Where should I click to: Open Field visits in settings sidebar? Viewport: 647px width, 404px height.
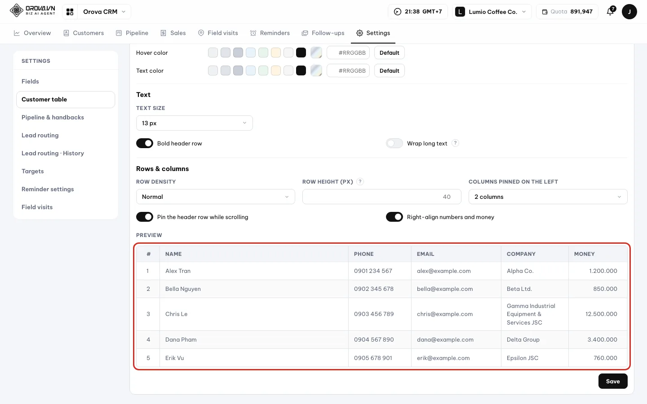pos(66,207)
